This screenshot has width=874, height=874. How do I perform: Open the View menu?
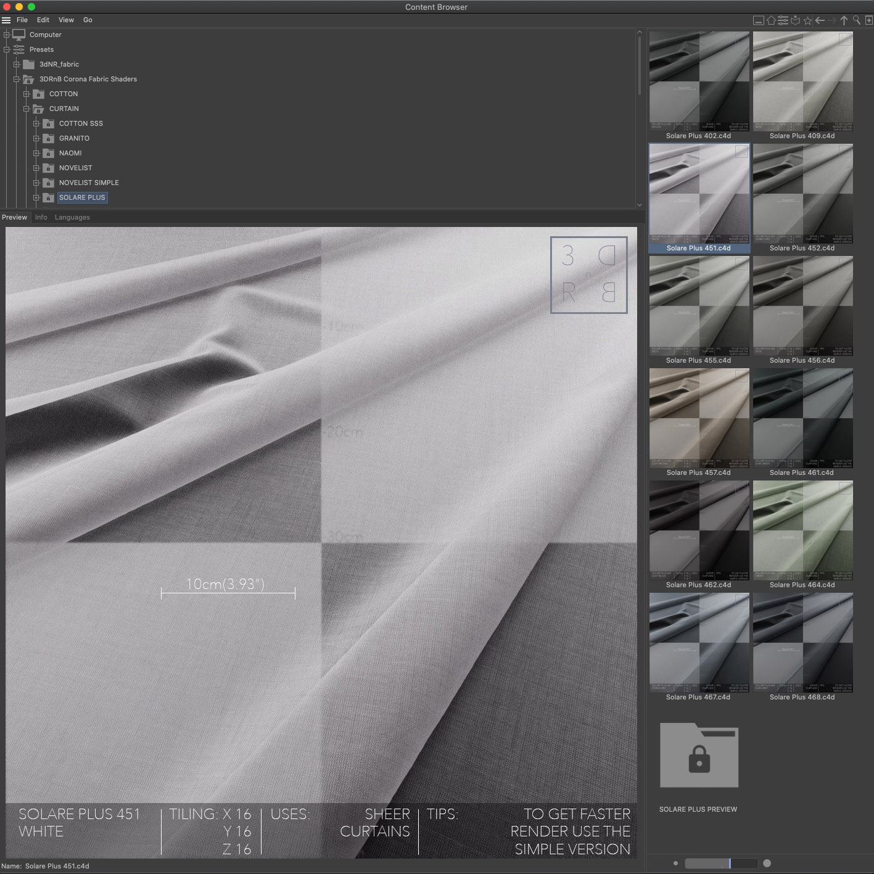(66, 20)
